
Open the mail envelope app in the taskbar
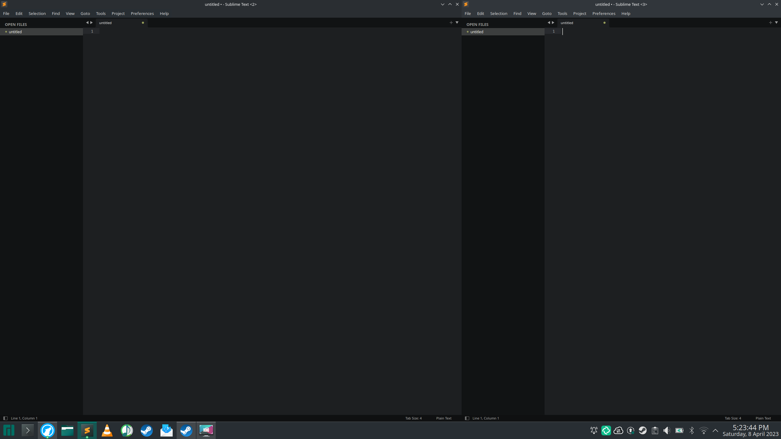(x=167, y=430)
